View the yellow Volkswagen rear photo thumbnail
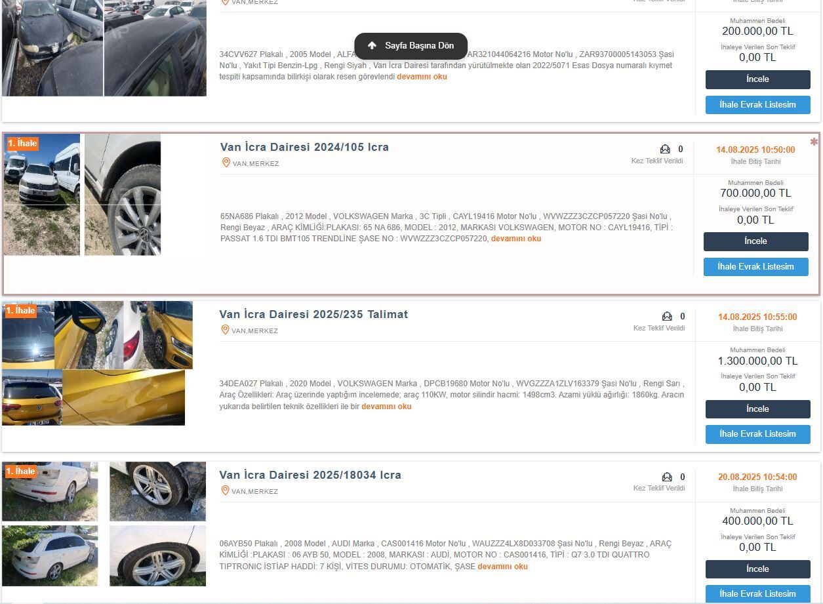 tap(31, 397)
